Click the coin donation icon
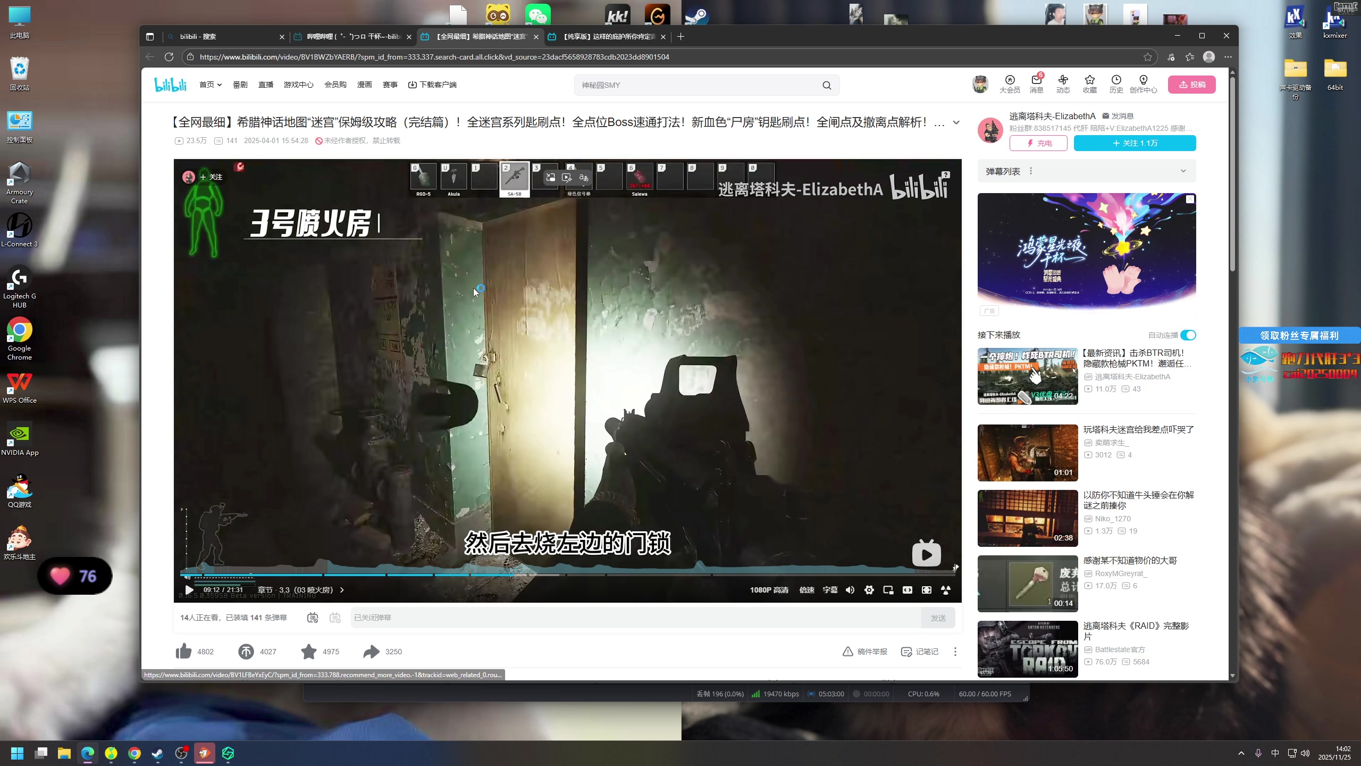 [246, 651]
